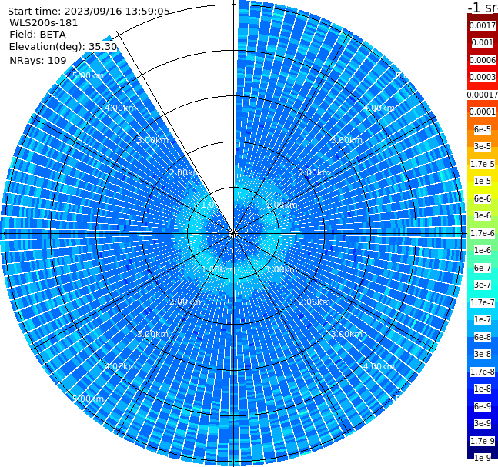
Task: Select the WLS200s-181 instrument label
Action: pyautogui.click(x=44, y=23)
